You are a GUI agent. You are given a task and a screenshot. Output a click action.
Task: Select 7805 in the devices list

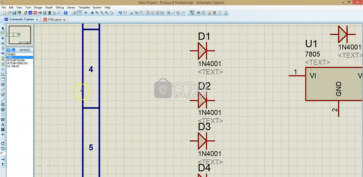click(x=20, y=58)
